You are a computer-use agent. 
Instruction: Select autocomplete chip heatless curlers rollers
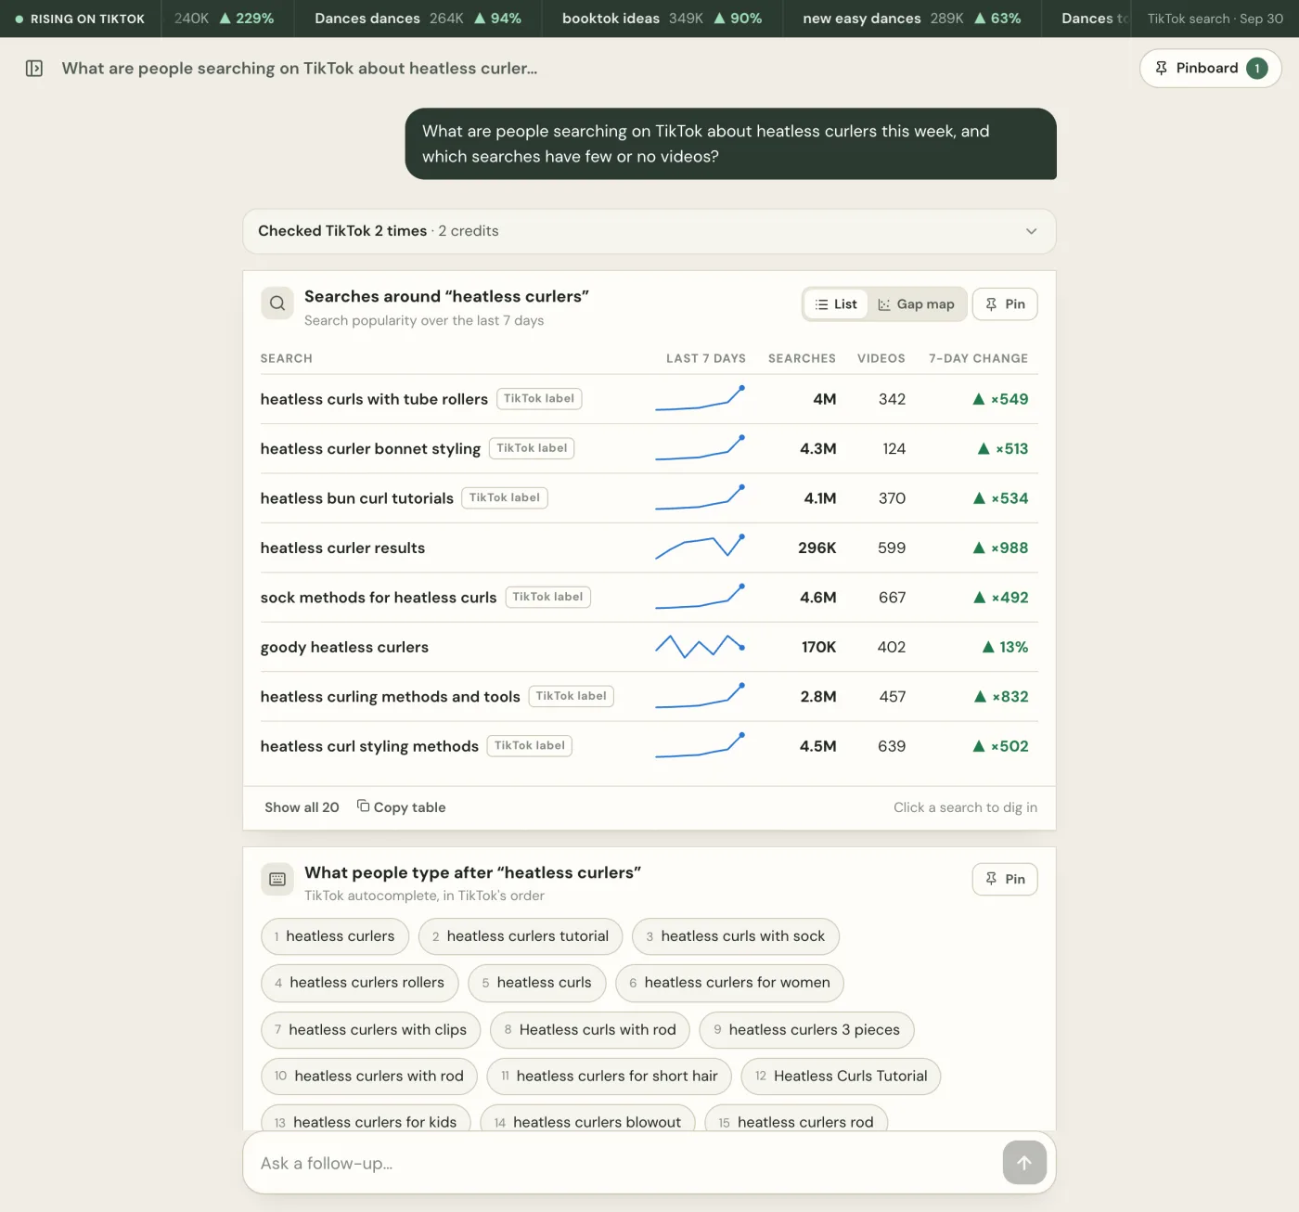(359, 983)
